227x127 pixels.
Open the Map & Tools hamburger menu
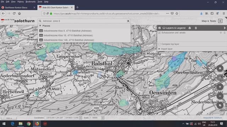[220, 21]
